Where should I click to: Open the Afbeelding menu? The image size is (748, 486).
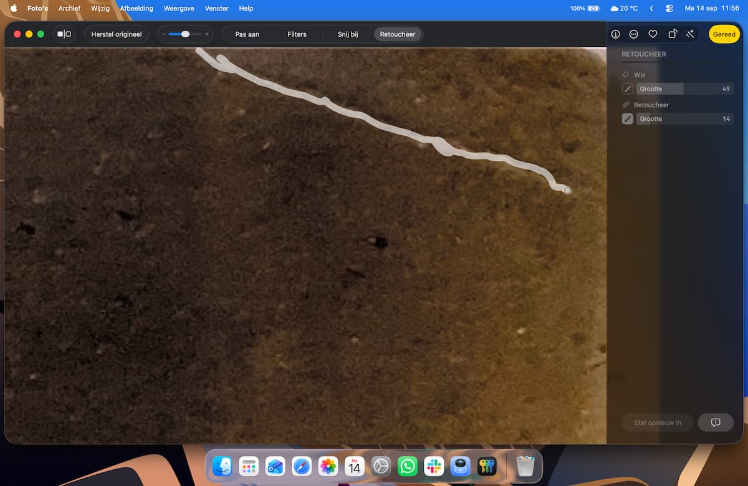137,8
